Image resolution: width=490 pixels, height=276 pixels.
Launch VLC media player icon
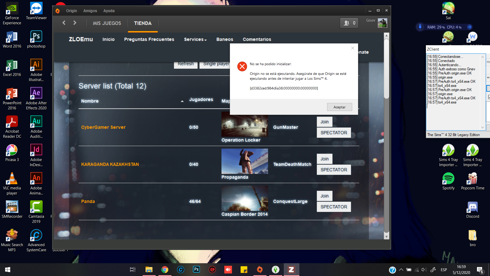point(12,184)
